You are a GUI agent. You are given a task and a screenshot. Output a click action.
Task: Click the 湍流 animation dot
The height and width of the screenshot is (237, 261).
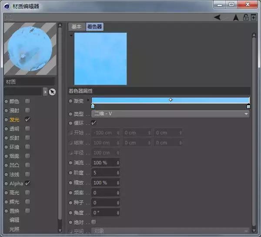(70, 163)
